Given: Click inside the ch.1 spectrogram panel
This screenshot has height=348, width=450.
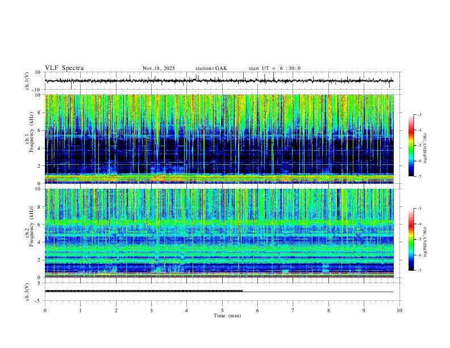Looking at the screenshot, I should pyautogui.click(x=219, y=139).
